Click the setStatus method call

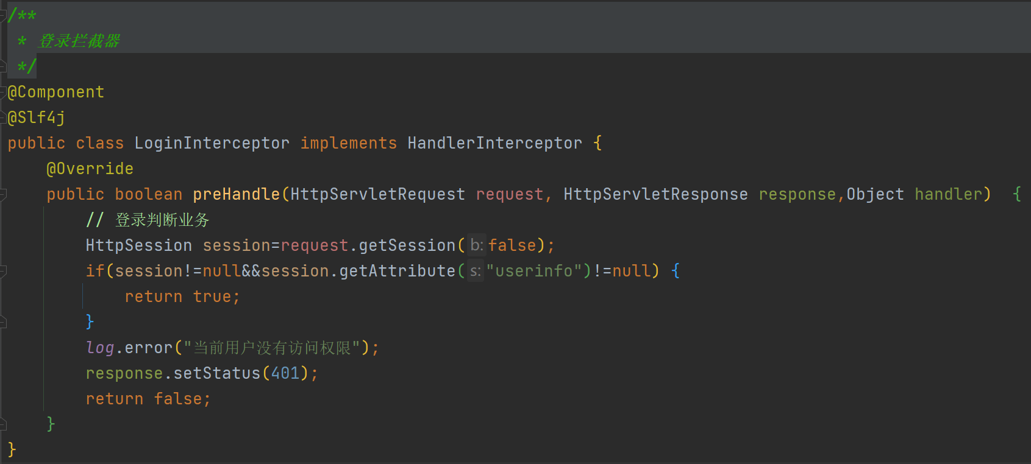(x=217, y=373)
